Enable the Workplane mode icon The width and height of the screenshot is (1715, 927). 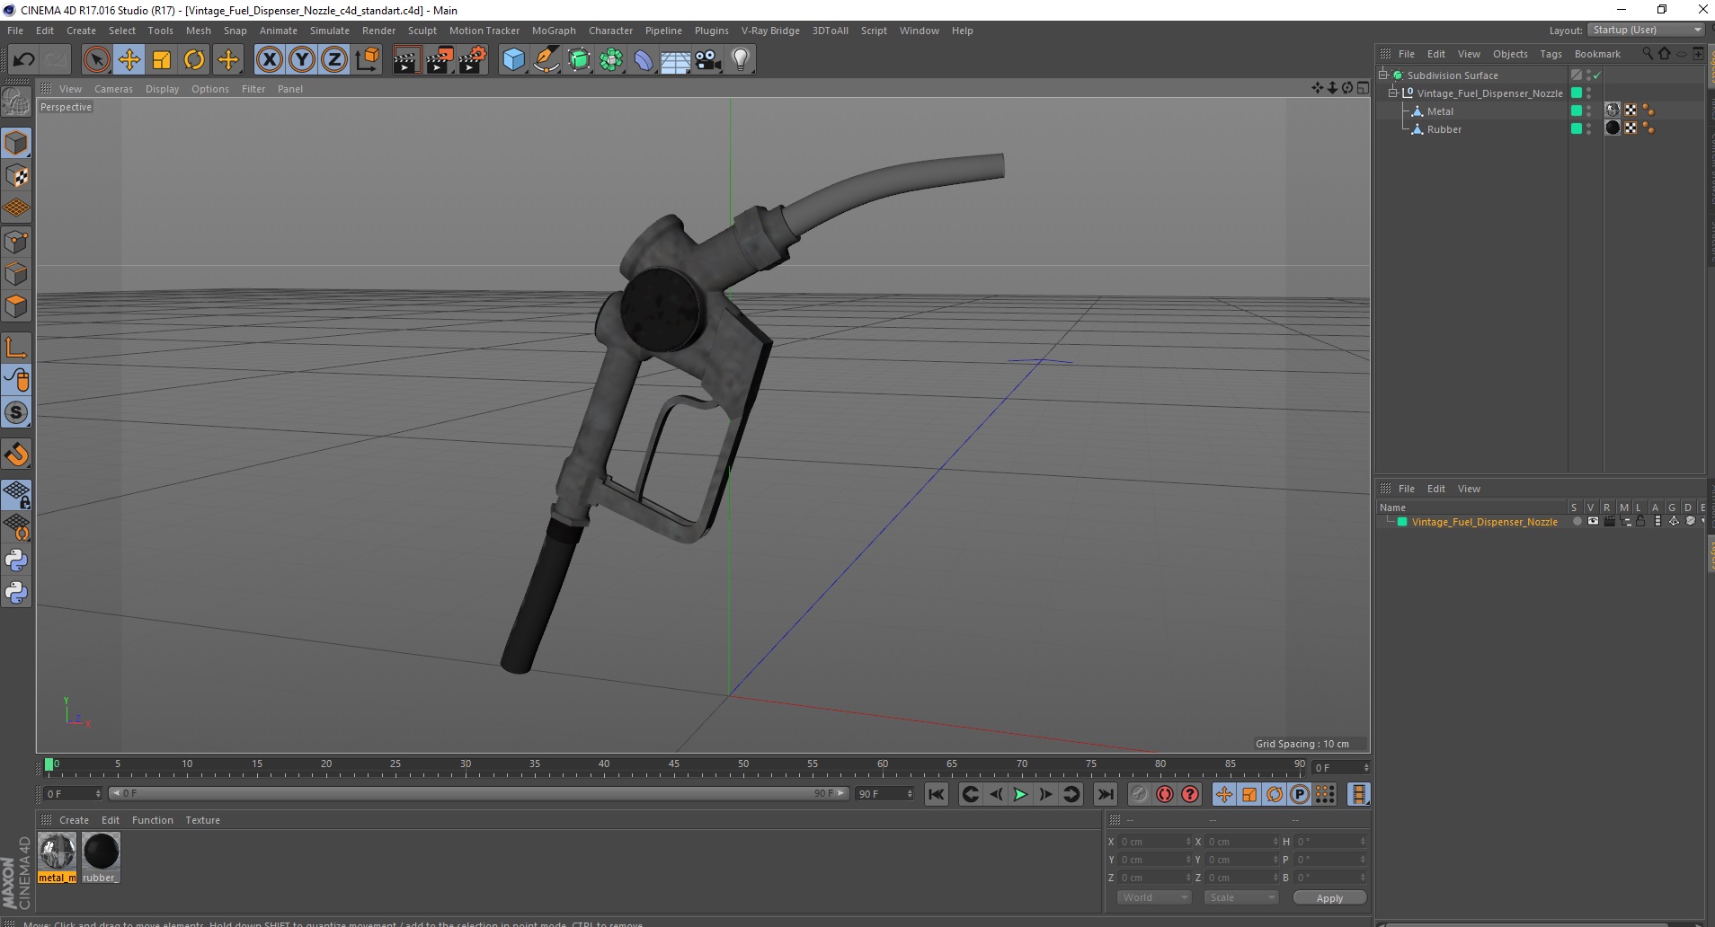[x=16, y=208]
